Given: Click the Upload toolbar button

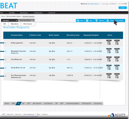Looking at the screenshot, I should click(x=100, y=21).
